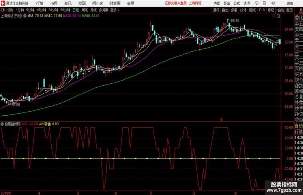Screen dimensions: 303x195
Task: Click the 游客 user account label
Action: click(x=290, y=3)
